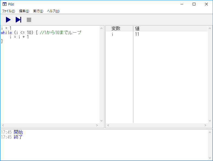
Task: Open the ヘルプ(H) menu
Action: tap(53, 11)
